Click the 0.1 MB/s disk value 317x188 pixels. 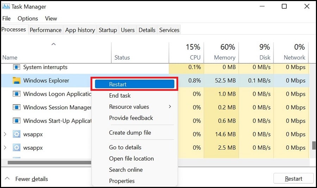click(x=259, y=81)
